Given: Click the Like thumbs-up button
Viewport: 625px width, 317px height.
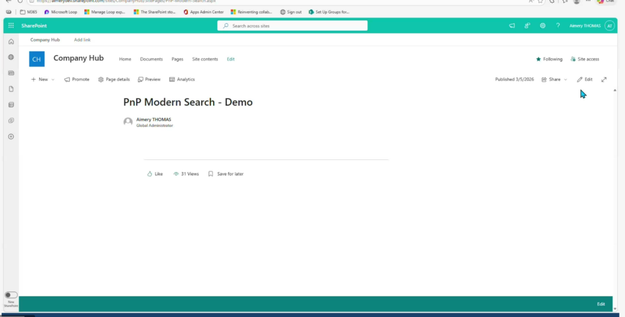Looking at the screenshot, I should (x=155, y=174).
